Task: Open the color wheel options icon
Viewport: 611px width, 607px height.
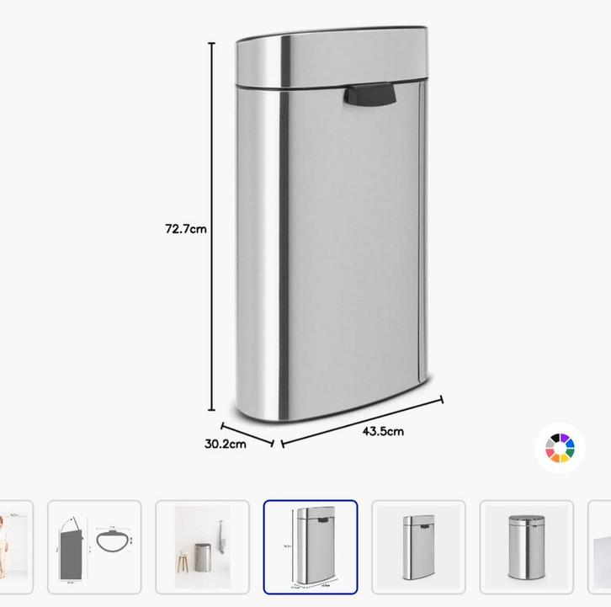Action: (560, 448)
